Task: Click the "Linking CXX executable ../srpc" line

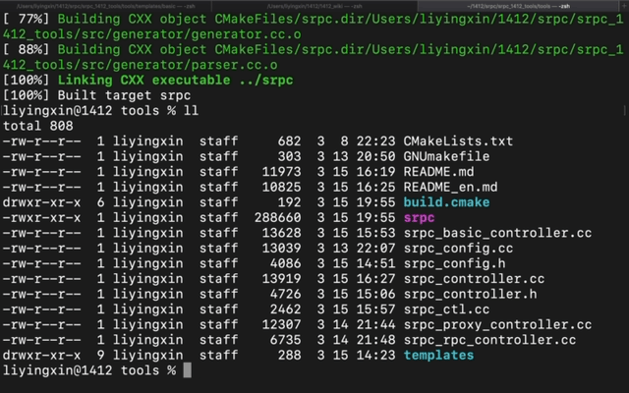Action: (x=175, y=80)
